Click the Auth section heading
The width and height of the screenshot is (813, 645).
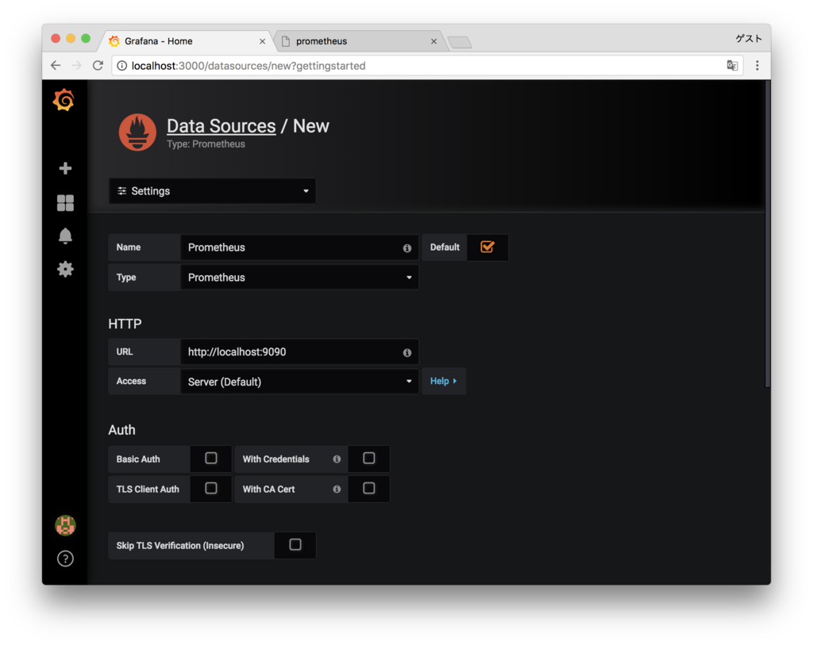(121, 430)
